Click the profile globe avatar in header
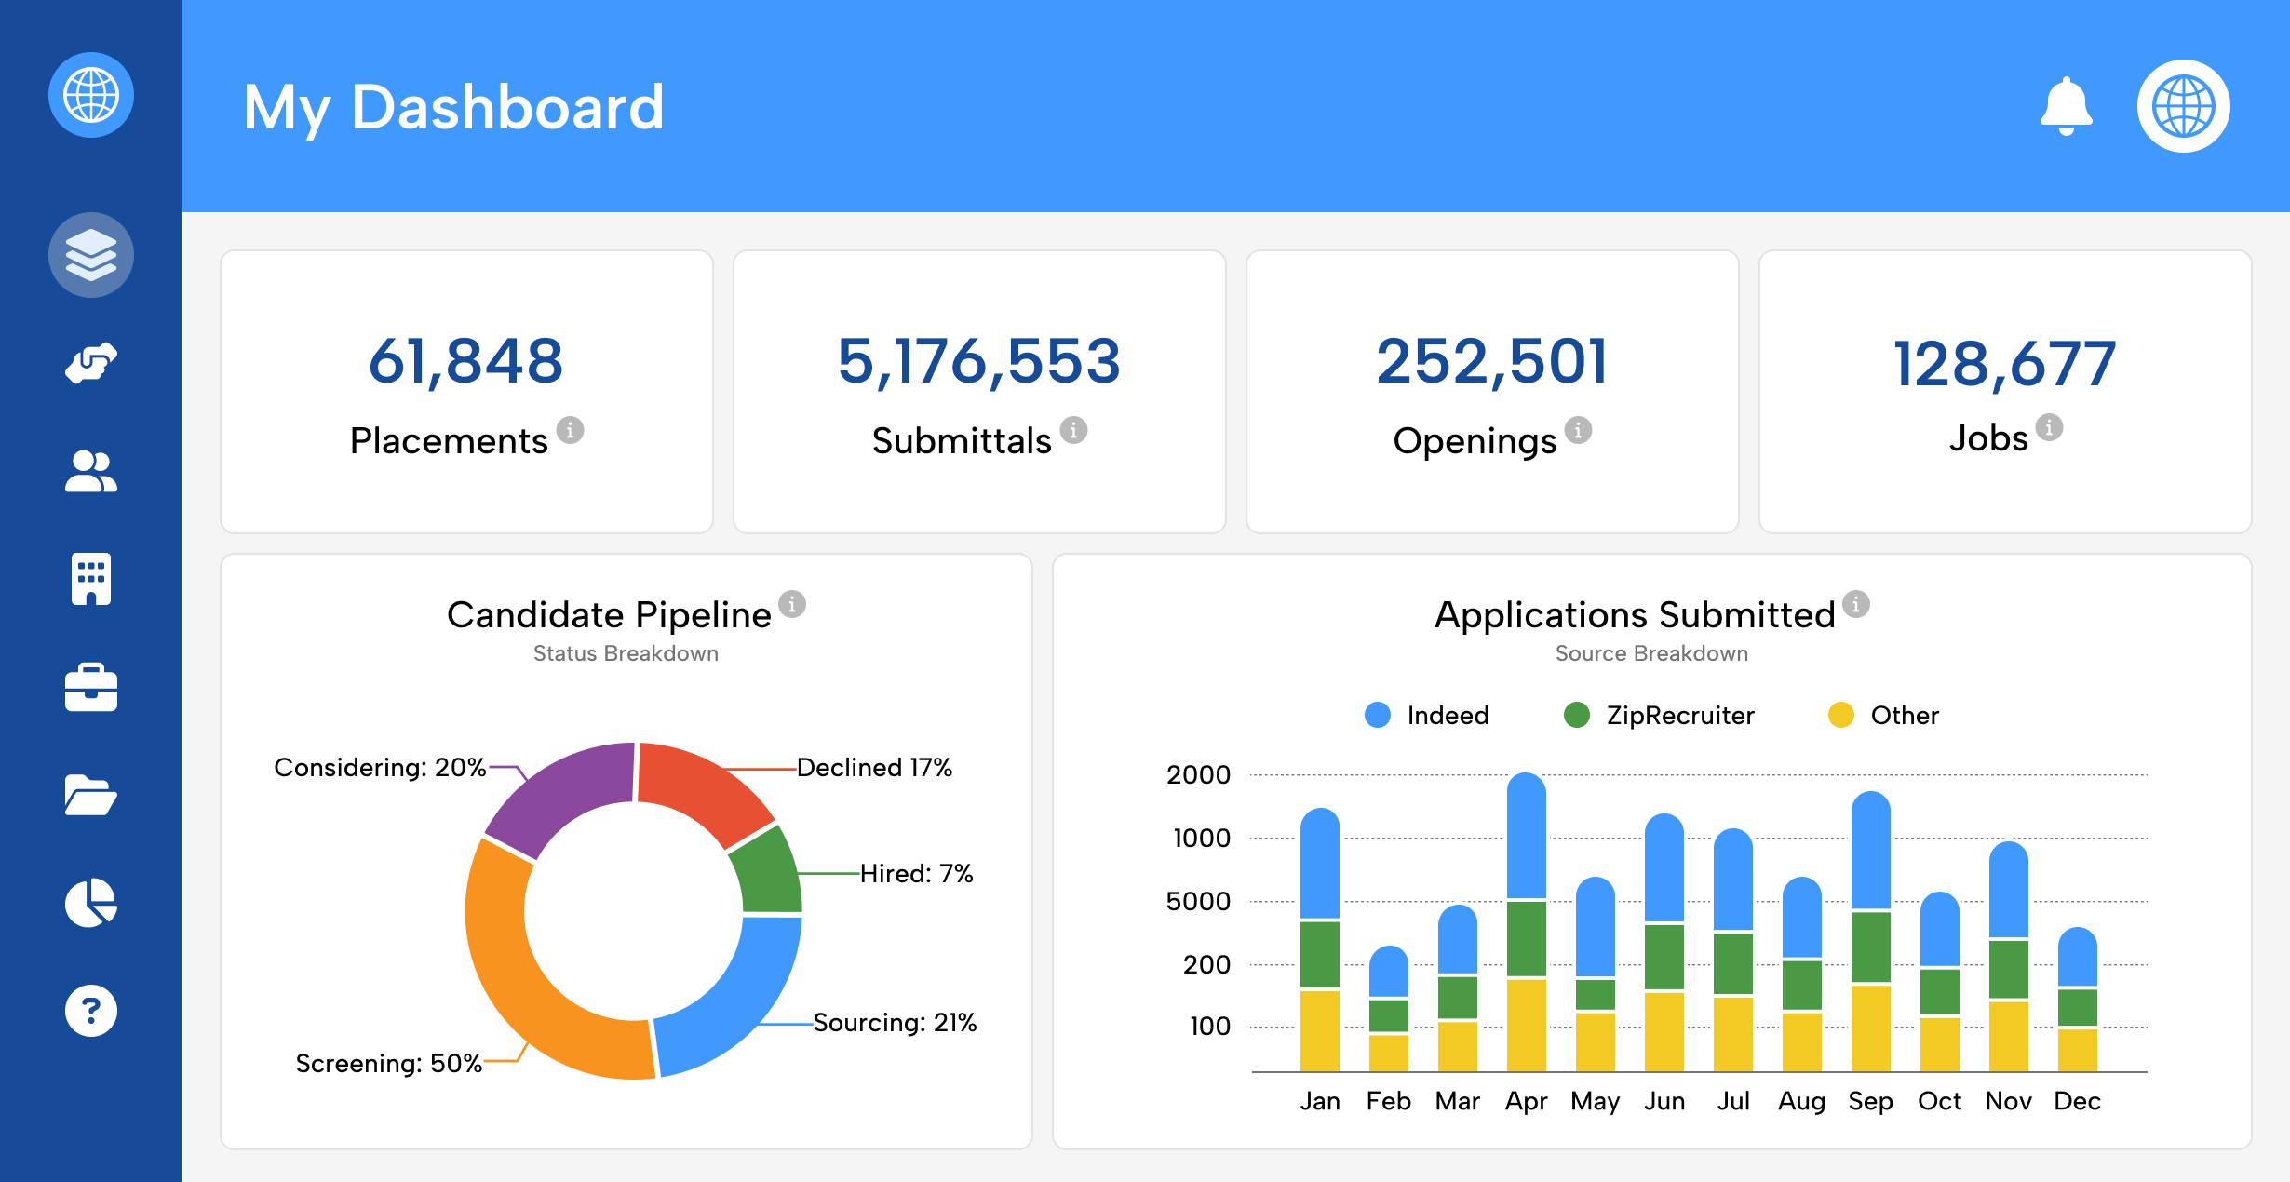The image size is (2290, 1182). coord(2183,106)
